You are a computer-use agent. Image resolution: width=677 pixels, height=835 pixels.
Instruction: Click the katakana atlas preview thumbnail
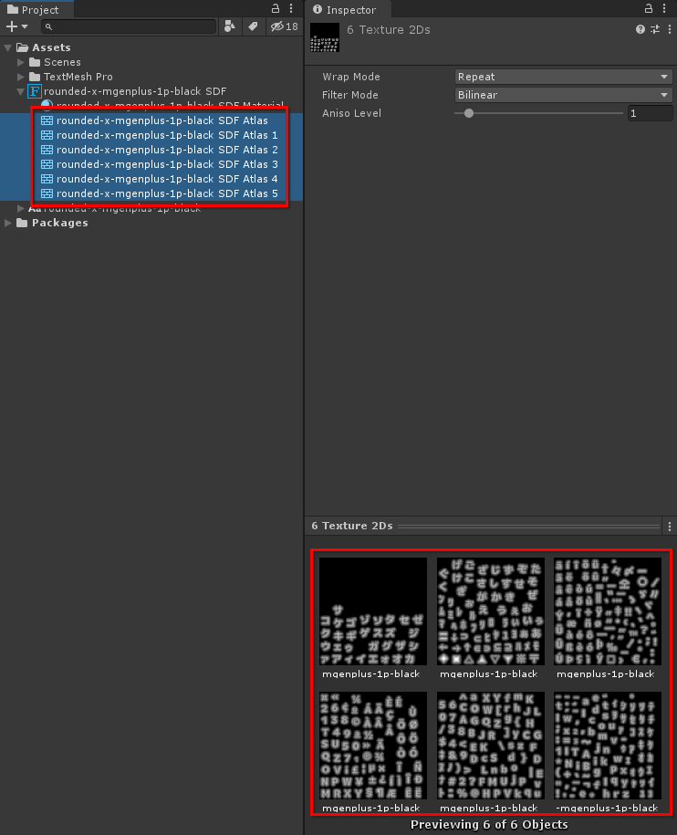[x=373, y=611]
